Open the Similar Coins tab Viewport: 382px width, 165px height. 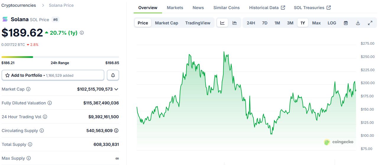click(x=226, y=8)
